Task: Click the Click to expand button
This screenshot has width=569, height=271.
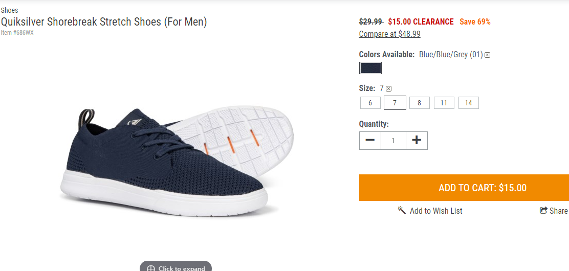Action: 176,266
